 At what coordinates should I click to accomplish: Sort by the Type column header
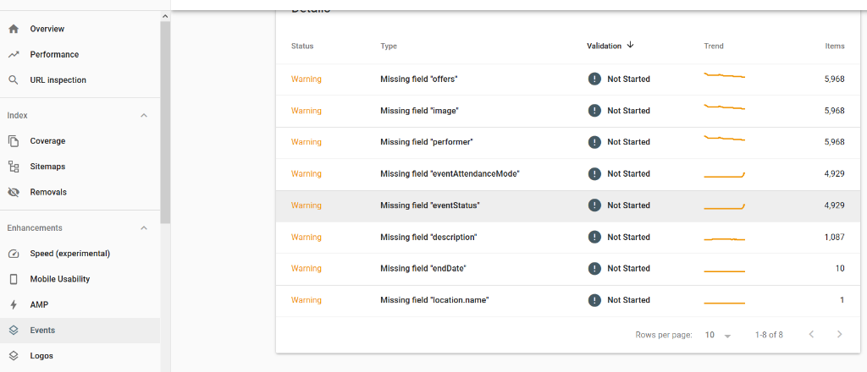(x=389, y=46)
